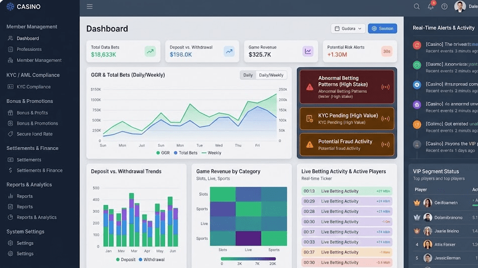Click the Abnormal Betting Patterns warning icon
This screenshot has height=268, width=478.
coord(309,86)
